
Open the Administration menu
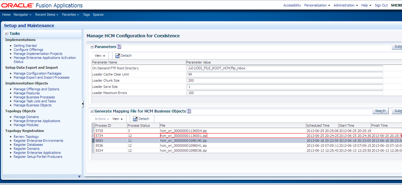[x=346, y=5]
